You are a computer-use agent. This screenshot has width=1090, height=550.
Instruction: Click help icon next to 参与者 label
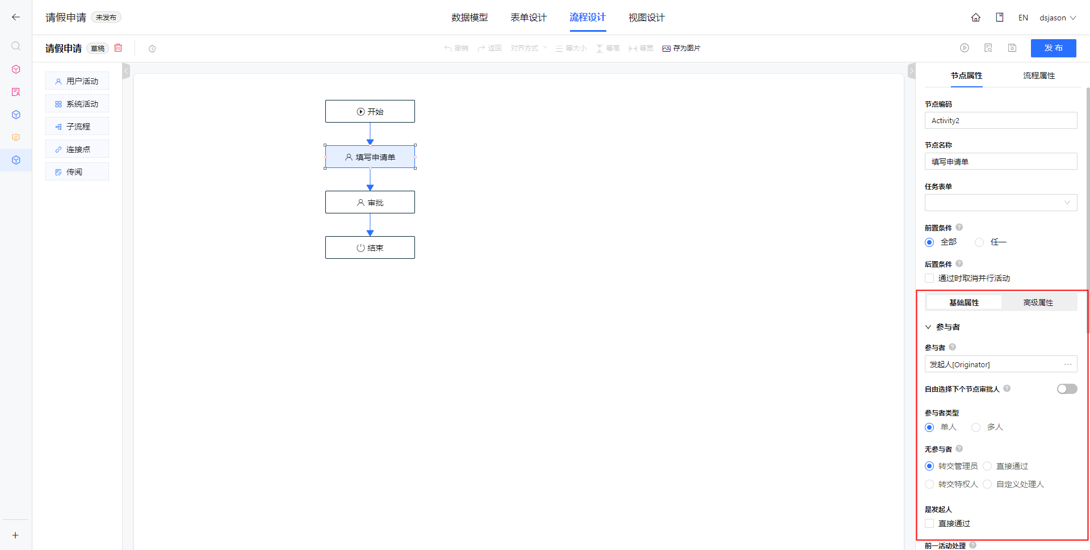(x=953, y=347)
